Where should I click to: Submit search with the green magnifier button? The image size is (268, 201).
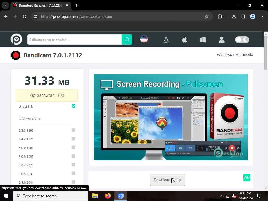(127, 40)
